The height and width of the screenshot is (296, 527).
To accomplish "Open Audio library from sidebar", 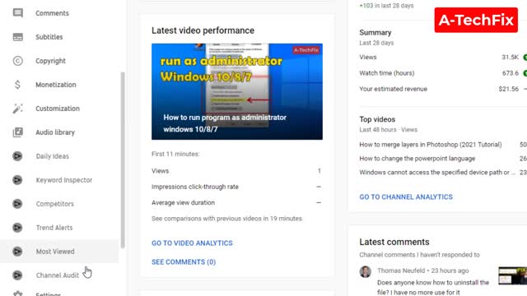I will (x=55, y=132).
